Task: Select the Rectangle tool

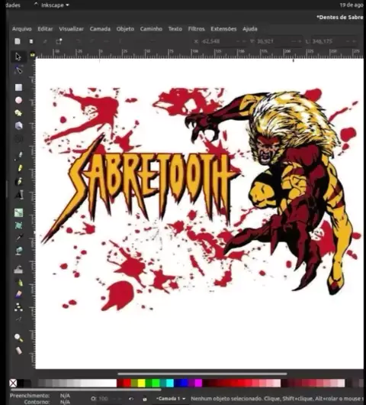Action: (18, 87)
